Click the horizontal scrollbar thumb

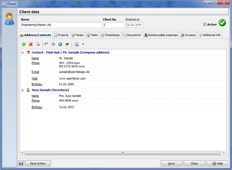pyautogui.click(x=123, y=153)
